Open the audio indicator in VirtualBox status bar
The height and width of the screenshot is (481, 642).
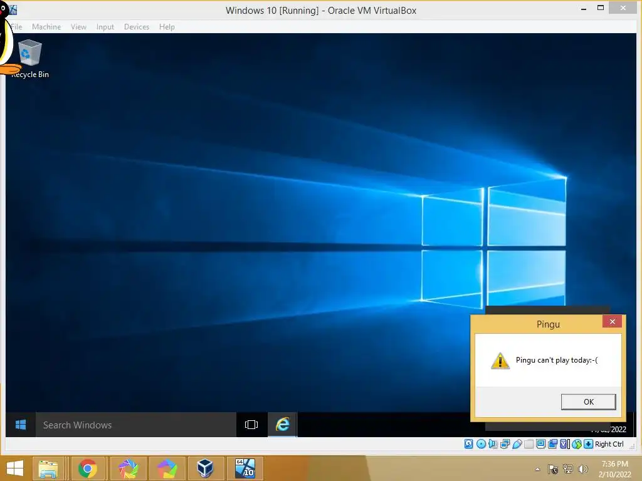pyautogui.click(x=493, y=444)
